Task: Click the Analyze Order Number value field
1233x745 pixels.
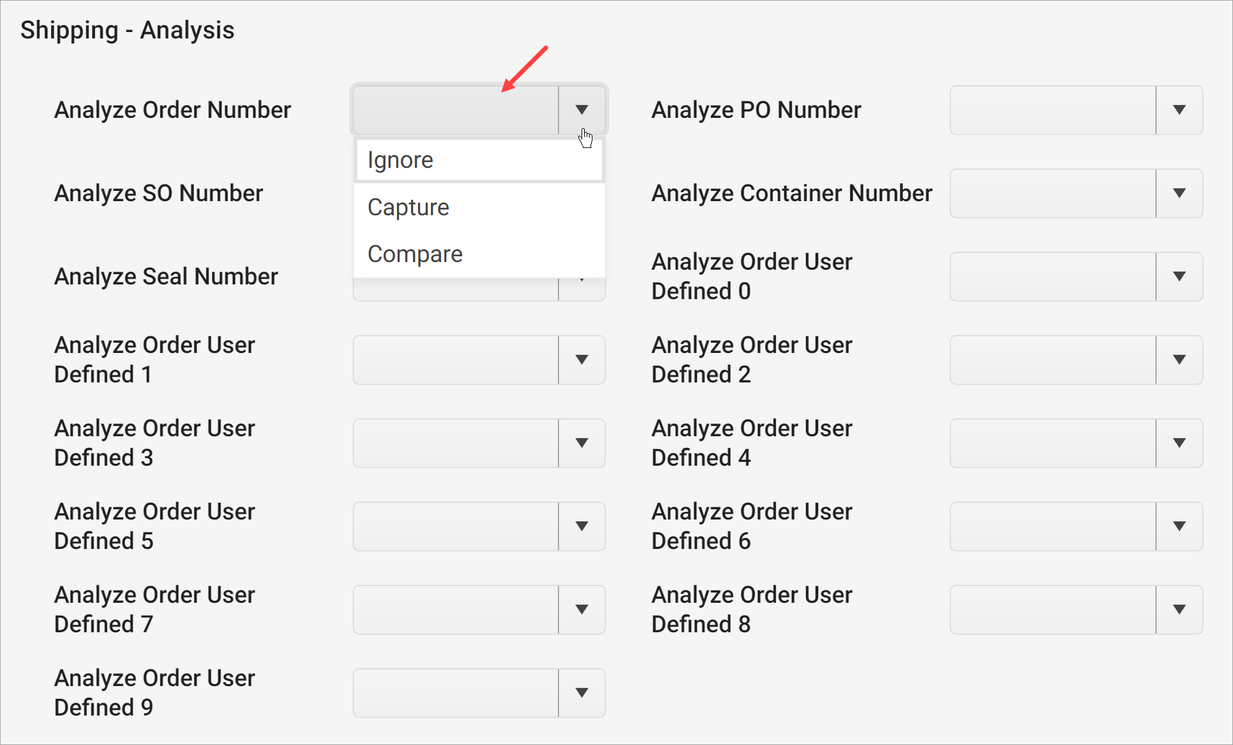Action: click(455, 110)
